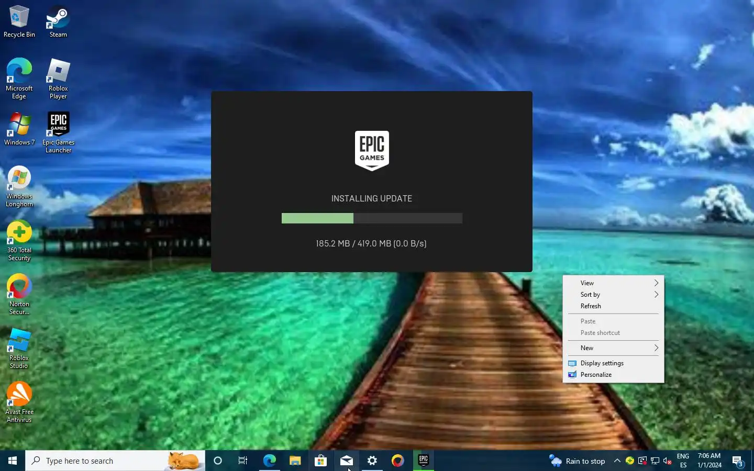Open the Rain to stop weather widget

click(x=577, y=461)
